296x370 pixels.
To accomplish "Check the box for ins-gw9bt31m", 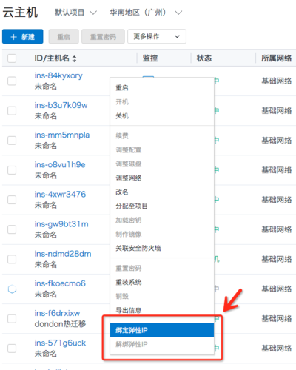I will point(12,229).
